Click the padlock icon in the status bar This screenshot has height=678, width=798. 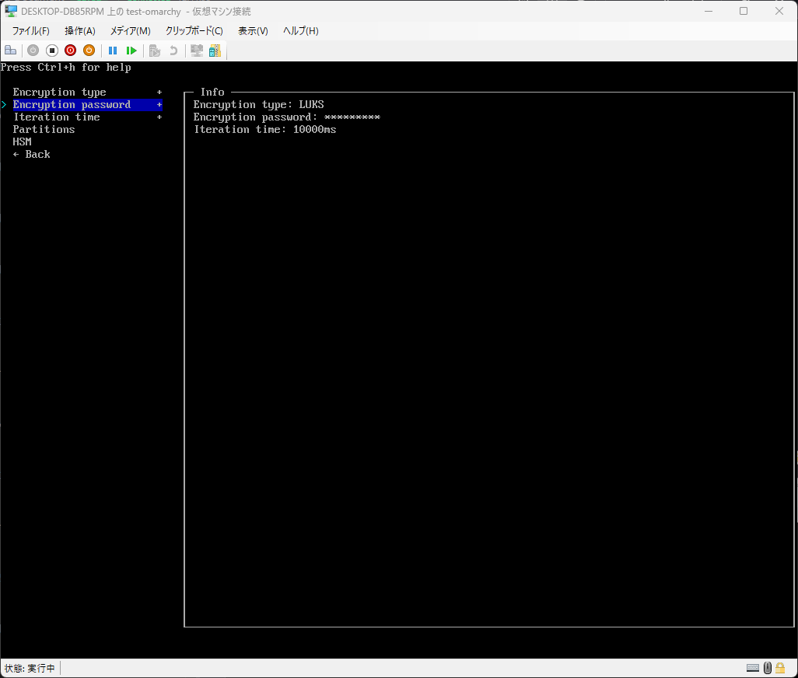coord(779,668)
